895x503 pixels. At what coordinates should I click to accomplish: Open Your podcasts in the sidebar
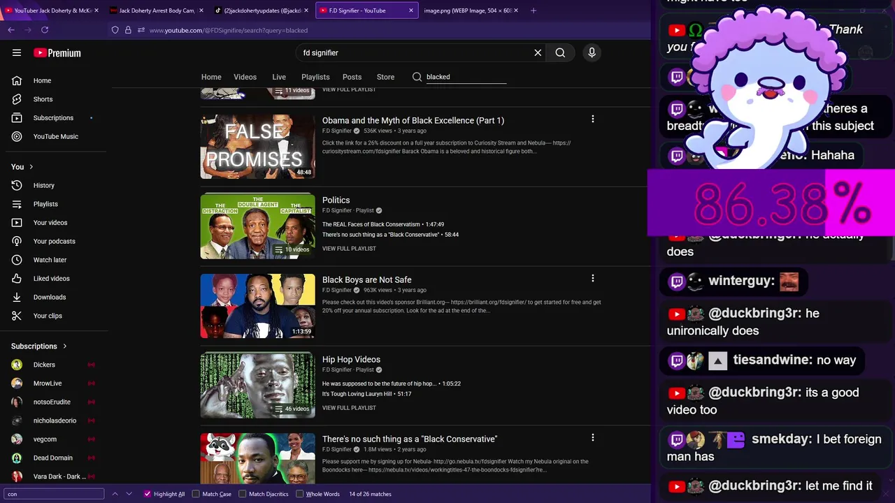tap(53, 241)
